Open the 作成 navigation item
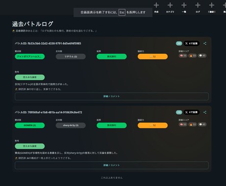Screen dimensions: 226x186 (156, 8)
